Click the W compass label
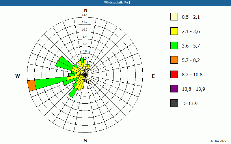 (x=18, y=76)
